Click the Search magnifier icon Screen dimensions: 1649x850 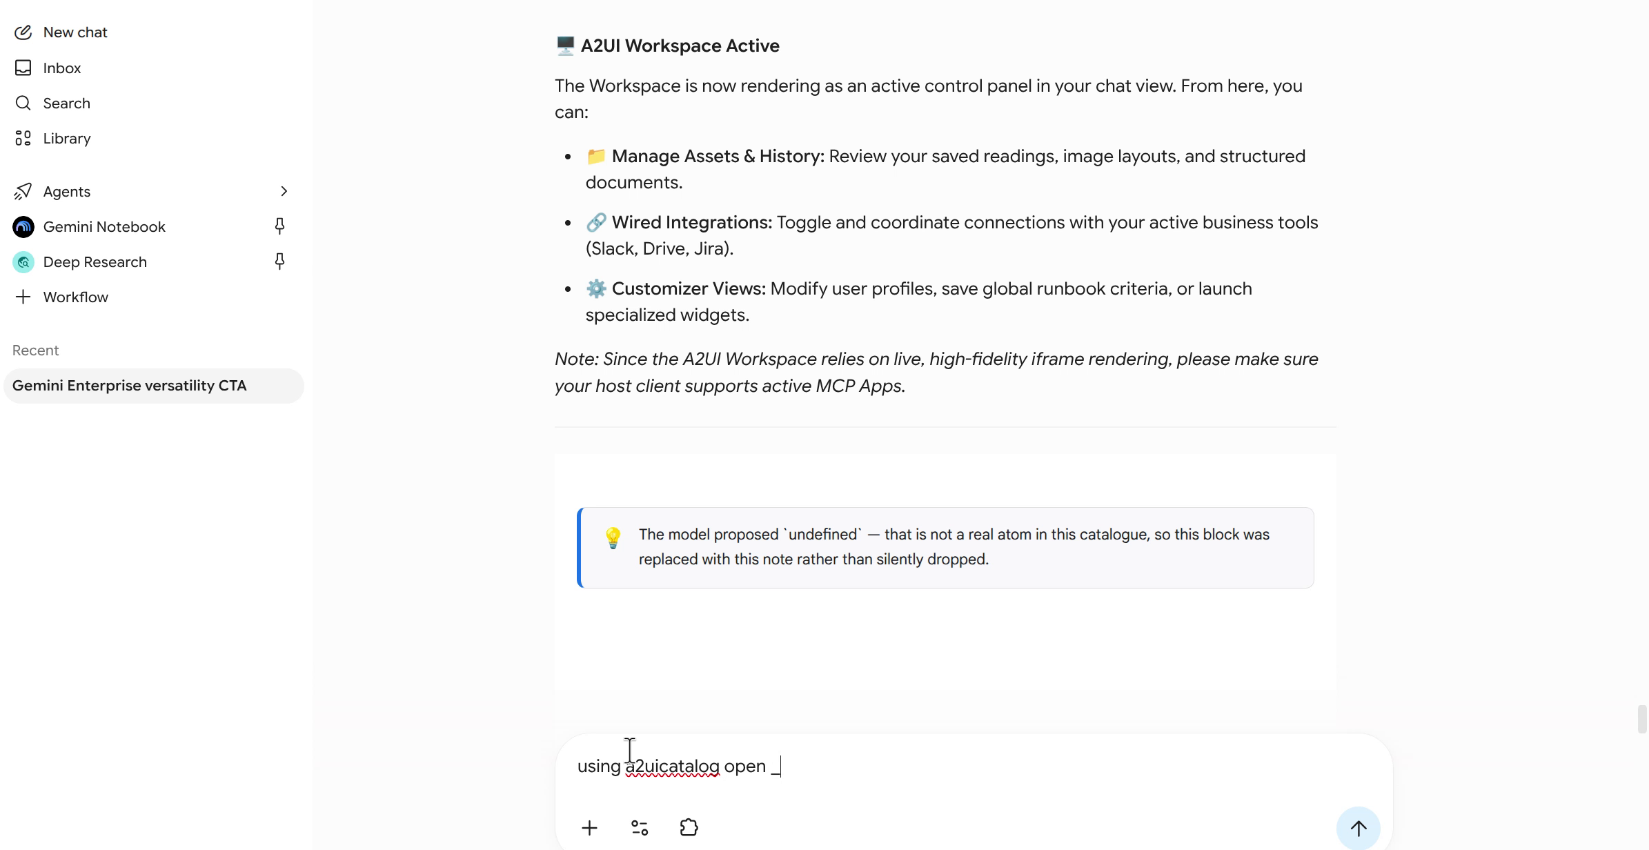[x=23, y=103]
